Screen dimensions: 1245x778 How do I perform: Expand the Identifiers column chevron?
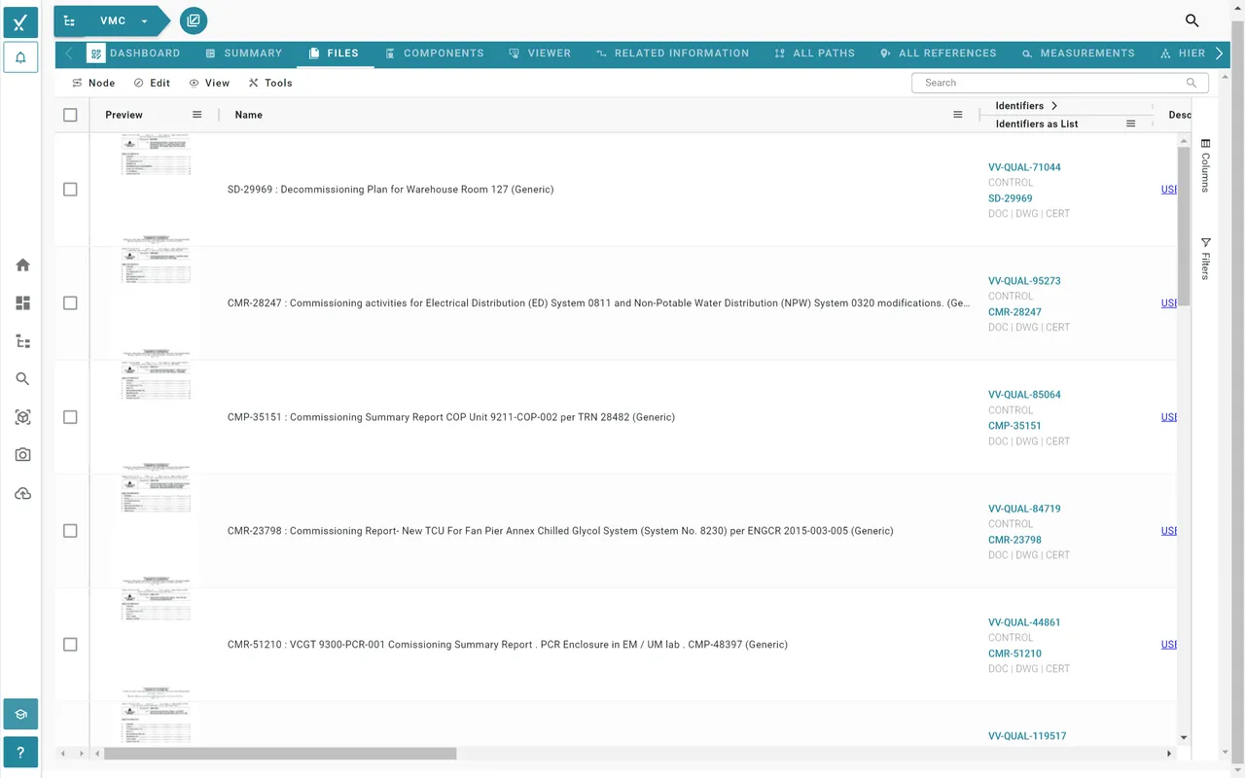click(1054, 105)
